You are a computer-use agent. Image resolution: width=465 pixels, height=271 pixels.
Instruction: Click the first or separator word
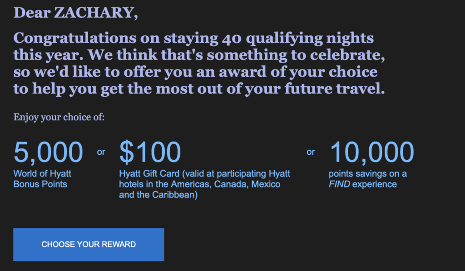(101, 152)
